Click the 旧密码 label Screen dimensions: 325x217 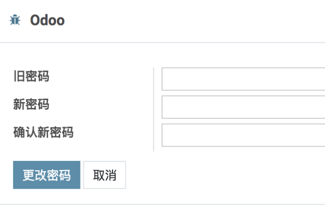(31, 76)
